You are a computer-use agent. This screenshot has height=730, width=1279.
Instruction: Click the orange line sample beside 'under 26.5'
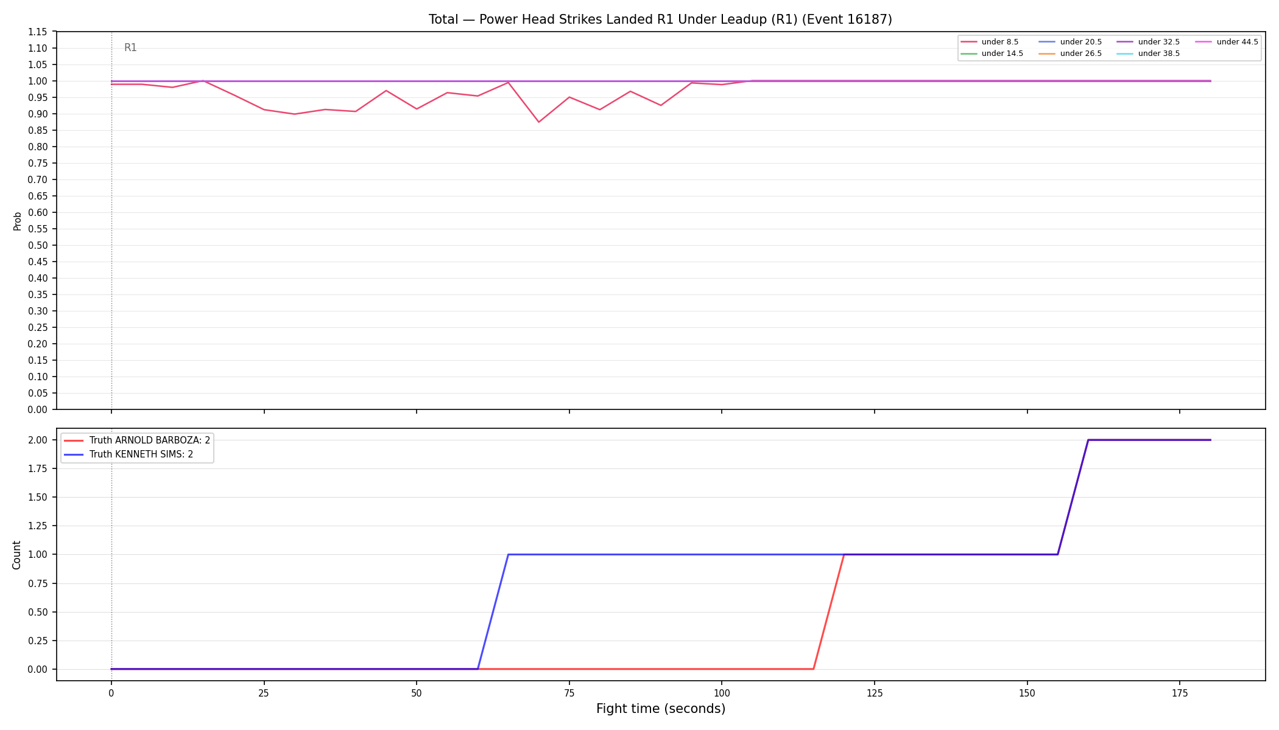point(1048,54)
